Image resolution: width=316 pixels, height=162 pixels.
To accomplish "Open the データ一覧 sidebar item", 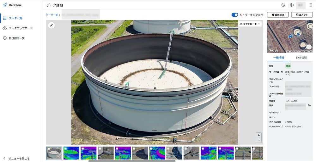I will [x=21, y=18].
